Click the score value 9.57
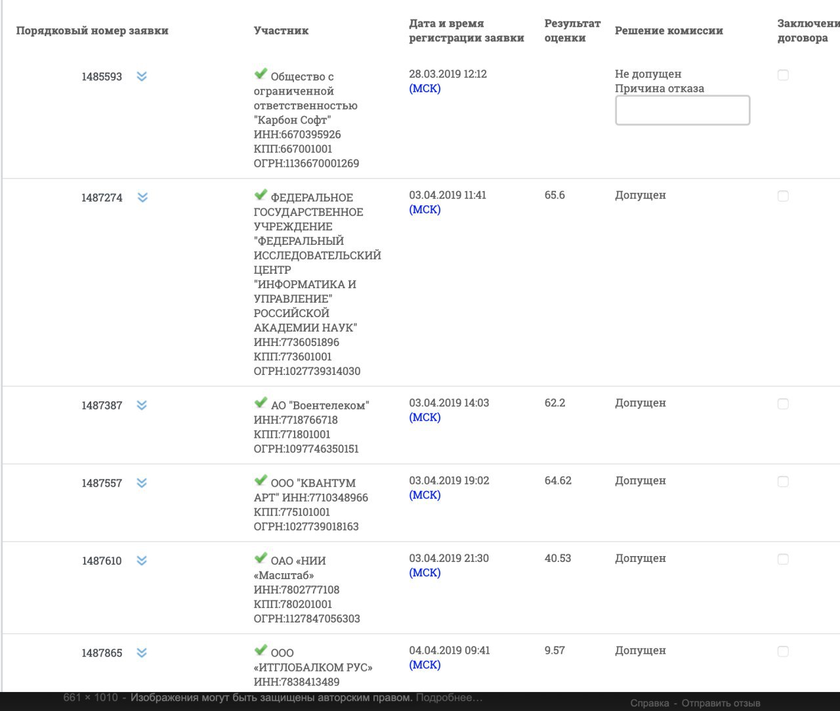This screenshot has height=711, width=840. pos(555,651)
